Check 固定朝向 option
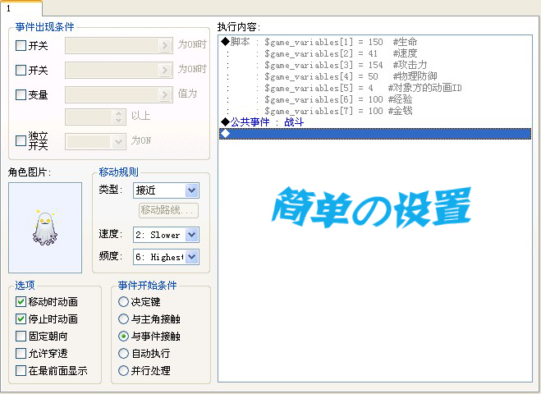Image resolution: width=541 pixels, height=394 pixels. point(21,336)
